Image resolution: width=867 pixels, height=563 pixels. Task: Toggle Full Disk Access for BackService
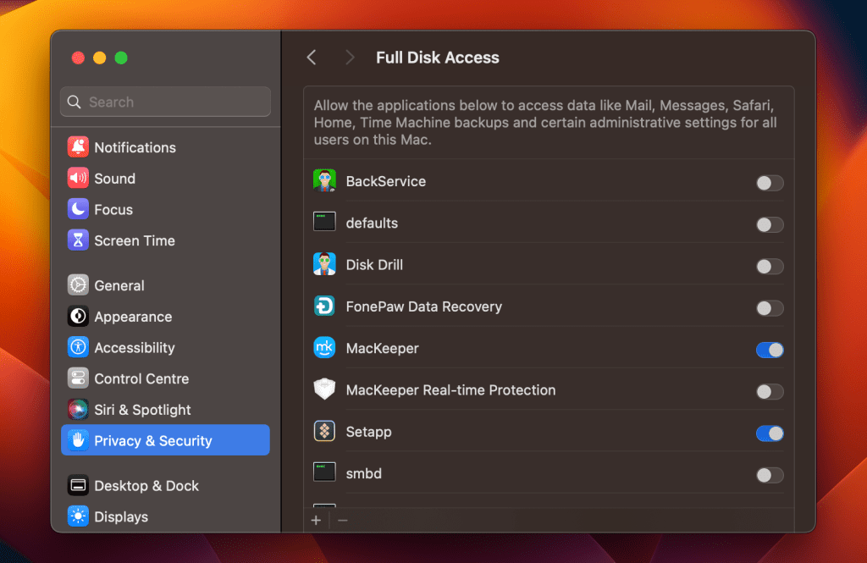point(770,183)
